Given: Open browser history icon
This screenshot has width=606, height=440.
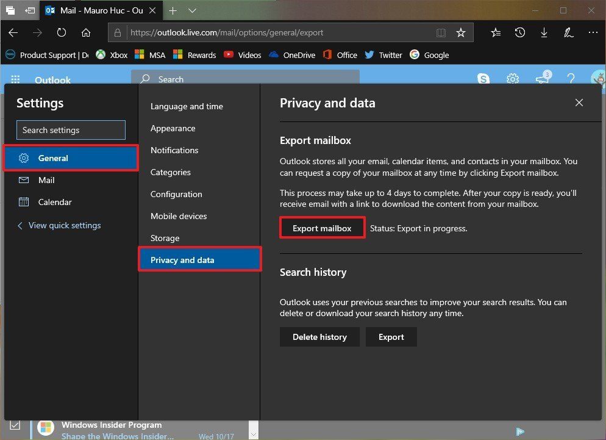Looking at the screenshot, I should tap(519, 32).
